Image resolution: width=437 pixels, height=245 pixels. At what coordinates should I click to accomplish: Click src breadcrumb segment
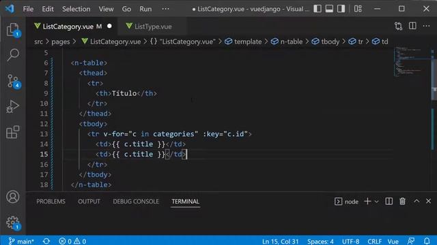(x=38, y=42)
